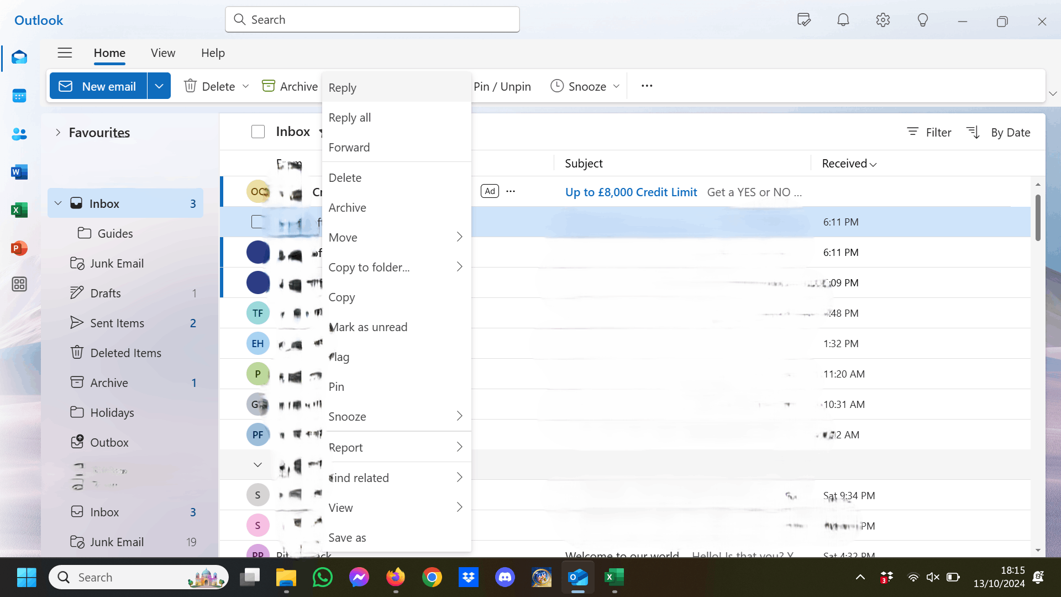Launch Word from the app rail

[x=19, y=172]
